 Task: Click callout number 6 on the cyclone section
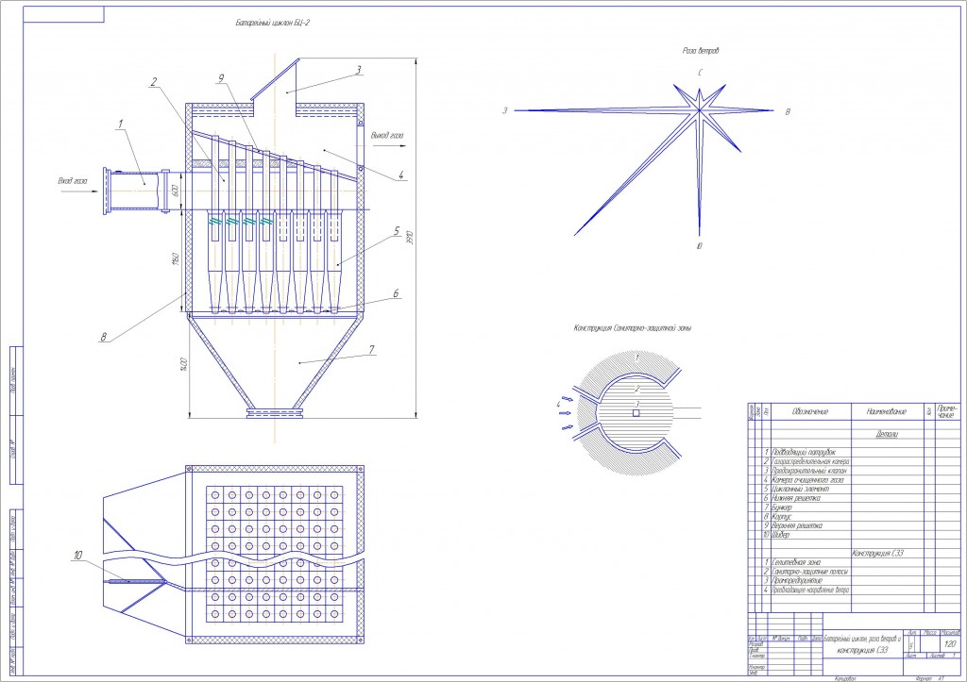point(396,294)
